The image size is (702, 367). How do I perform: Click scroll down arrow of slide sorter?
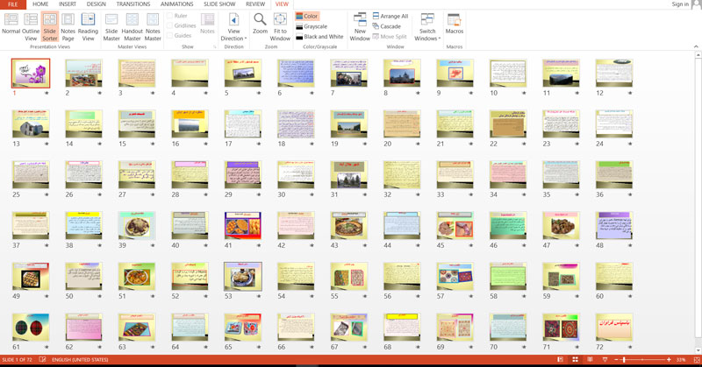698,351
